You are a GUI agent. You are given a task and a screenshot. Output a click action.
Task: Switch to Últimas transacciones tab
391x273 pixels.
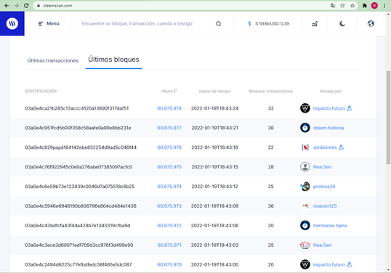click(x=53, y=60)
